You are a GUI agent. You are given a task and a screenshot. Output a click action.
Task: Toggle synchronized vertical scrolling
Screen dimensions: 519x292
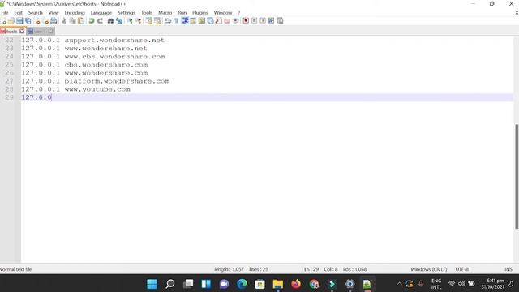tap(149, 21)
